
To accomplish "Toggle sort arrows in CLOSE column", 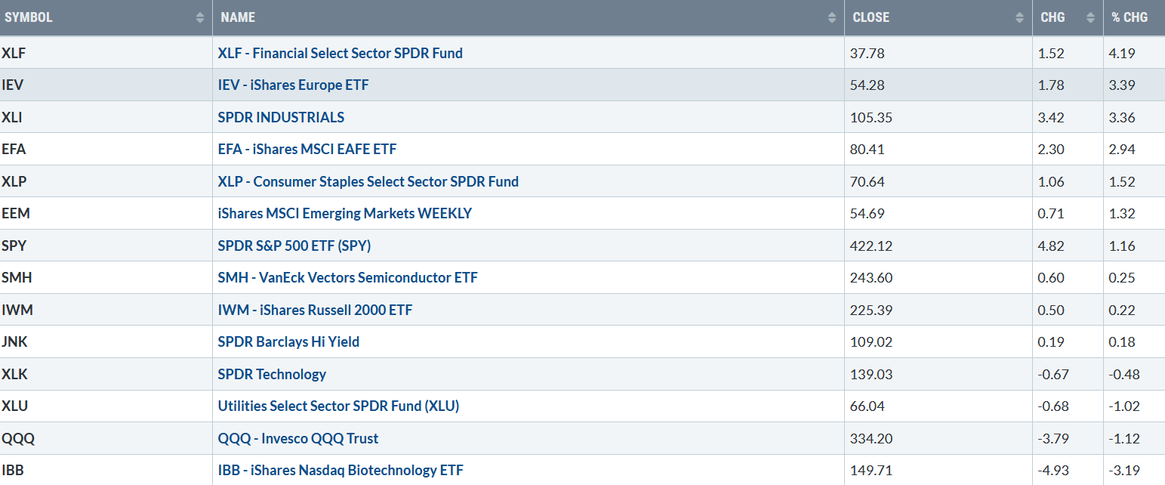I will [1019, 17].
